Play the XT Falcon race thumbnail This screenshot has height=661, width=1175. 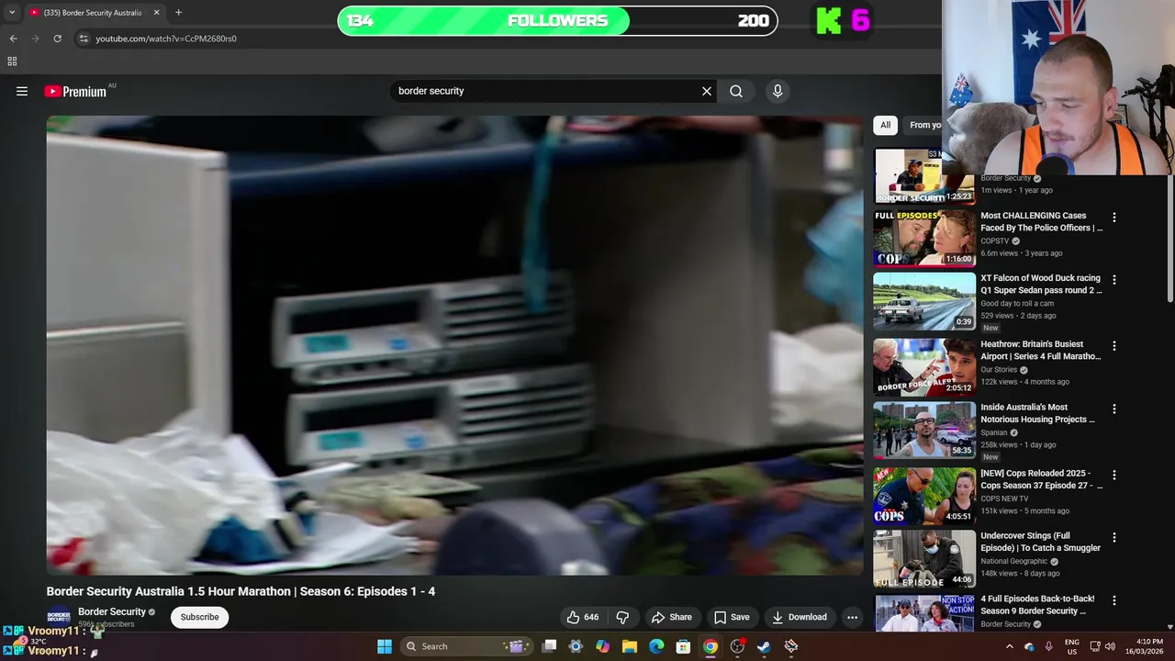(924, 301)
